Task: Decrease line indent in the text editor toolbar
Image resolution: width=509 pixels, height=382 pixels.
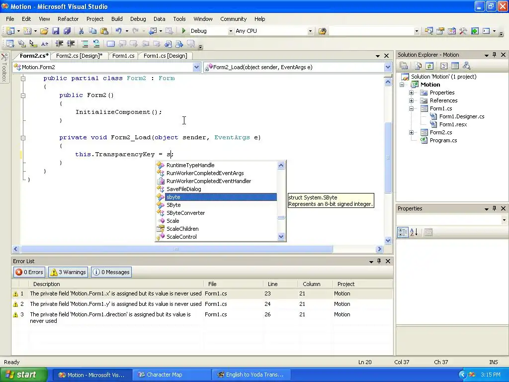Action: pos(59,44)
